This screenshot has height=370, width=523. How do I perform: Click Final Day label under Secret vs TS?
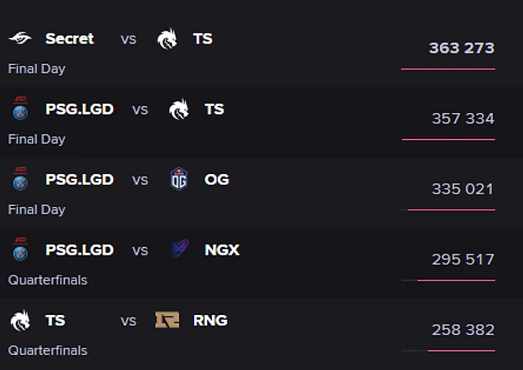pos(37,69)
